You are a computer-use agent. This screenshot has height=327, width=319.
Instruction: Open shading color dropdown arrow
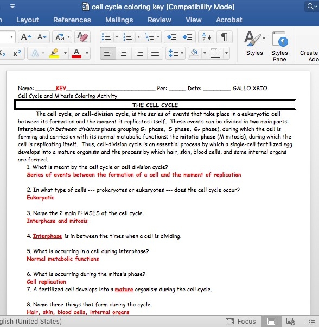205,53
